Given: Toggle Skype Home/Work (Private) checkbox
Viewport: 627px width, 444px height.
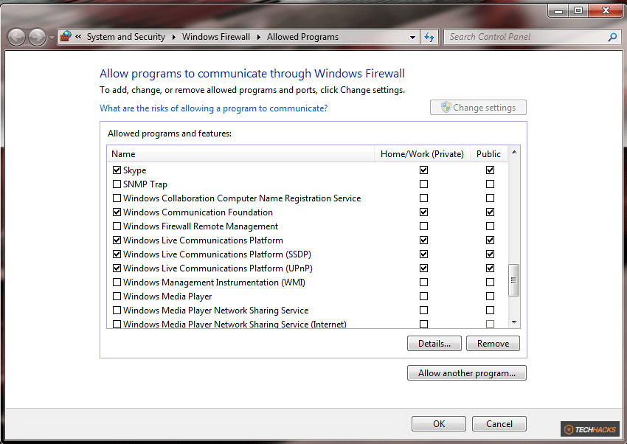Looking at the screenshot, I should (x=424, y=170).
